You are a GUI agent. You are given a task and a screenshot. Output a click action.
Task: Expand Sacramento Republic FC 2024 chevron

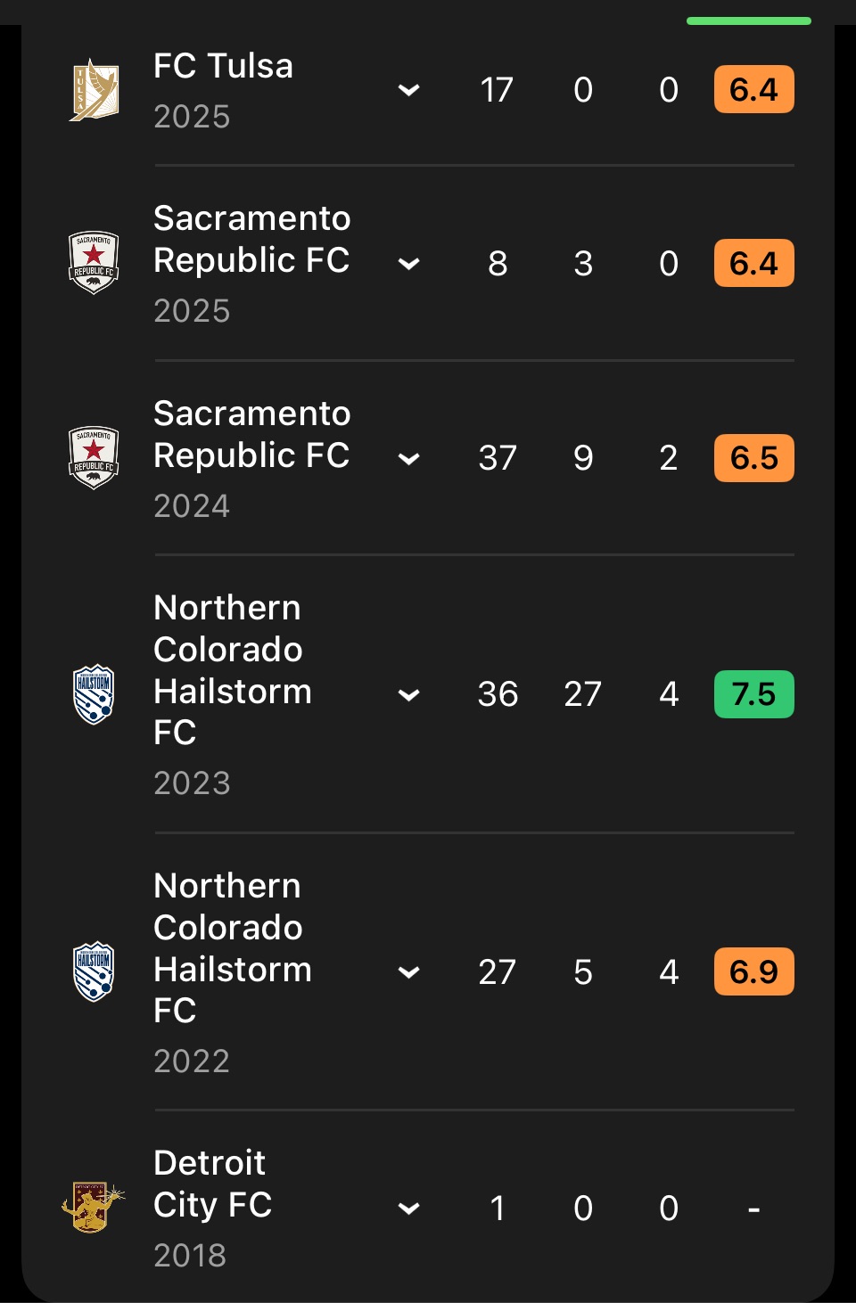[x=408, y=459]
